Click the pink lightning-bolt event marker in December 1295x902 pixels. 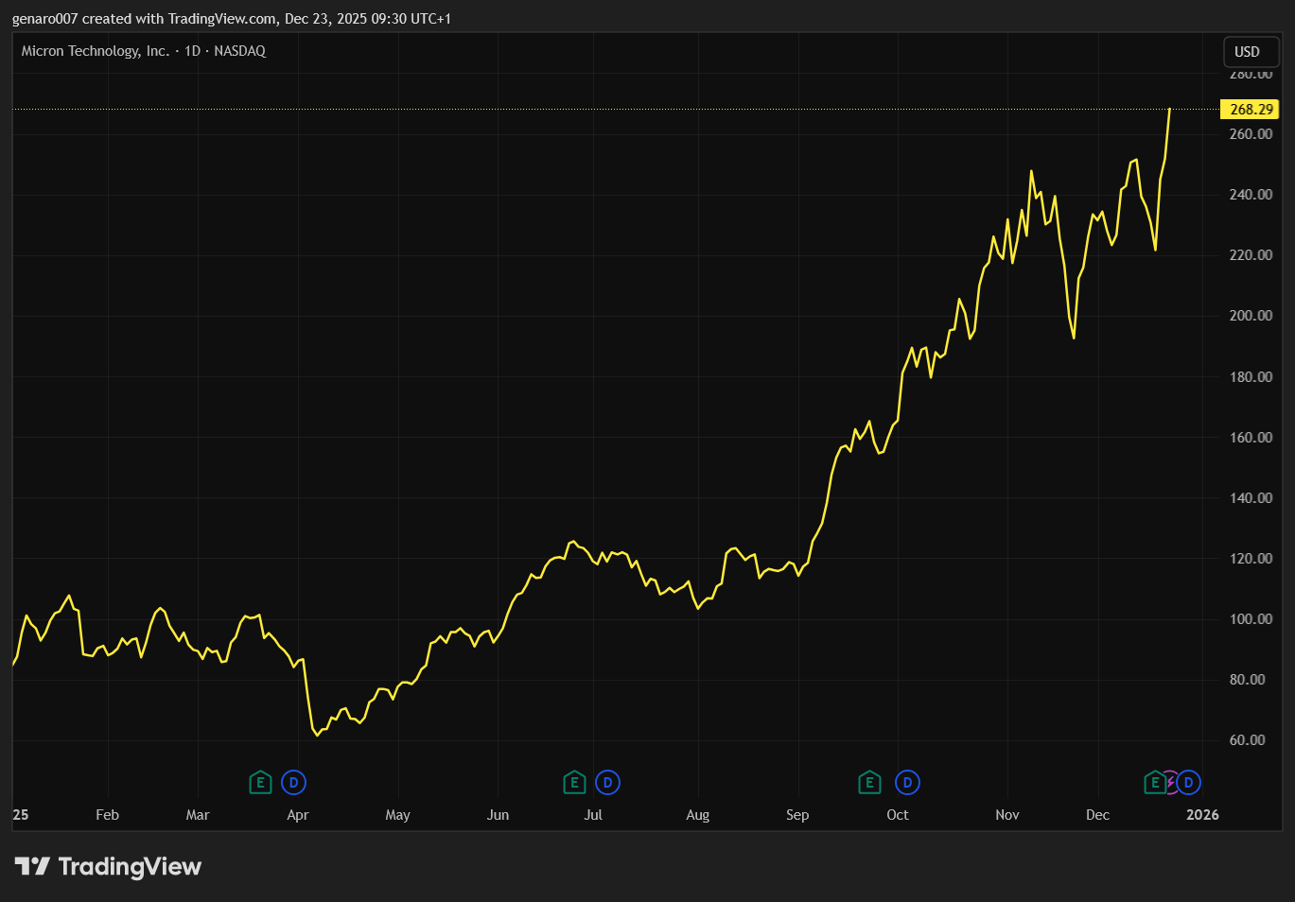tap(1171, 783)
